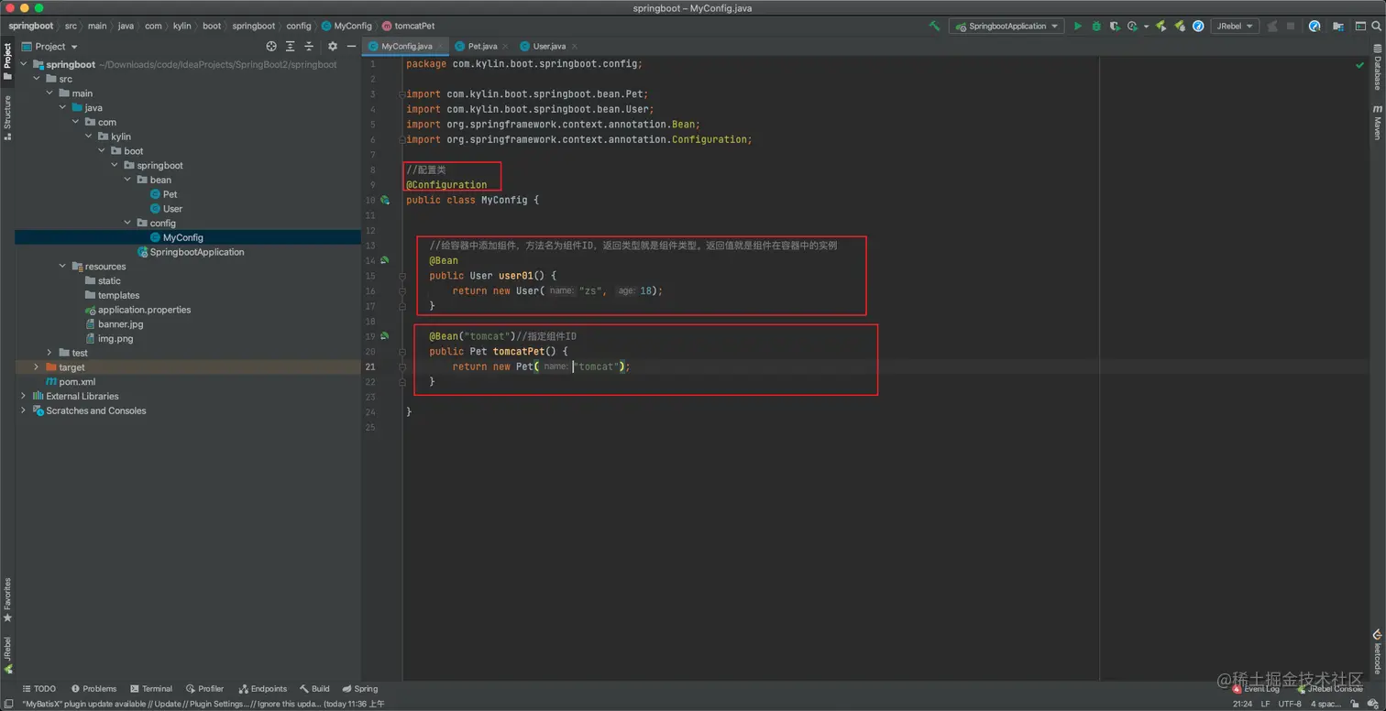This screenshot has width=1386, height=711.
Task: Open the Profiler tool window tab
Action: 204,689
